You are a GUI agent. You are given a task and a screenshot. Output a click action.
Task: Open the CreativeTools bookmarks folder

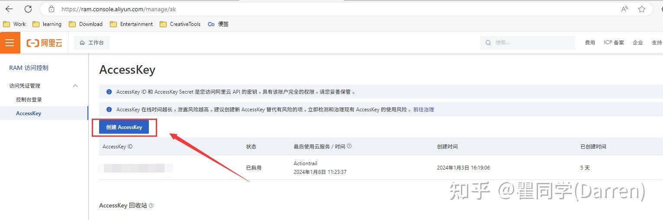click(180, 24)
